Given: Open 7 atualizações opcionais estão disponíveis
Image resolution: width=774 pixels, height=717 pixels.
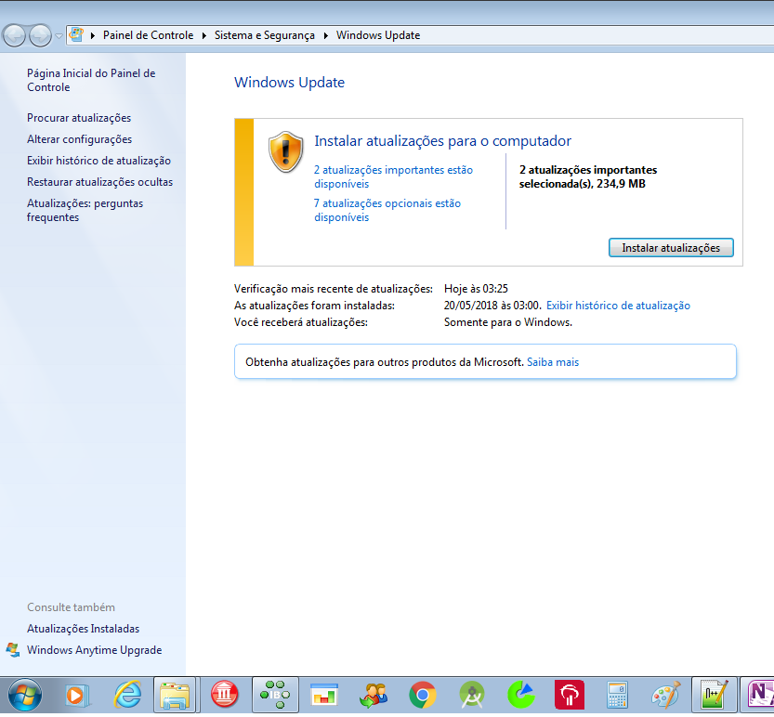Looking at the screenshot, I should 387,210.
